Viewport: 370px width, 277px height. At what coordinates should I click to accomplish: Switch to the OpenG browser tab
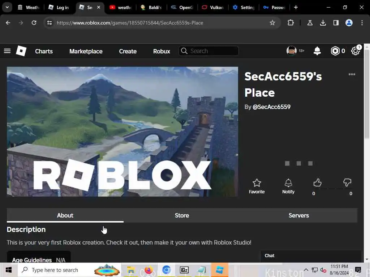click(x=182, y=7)
